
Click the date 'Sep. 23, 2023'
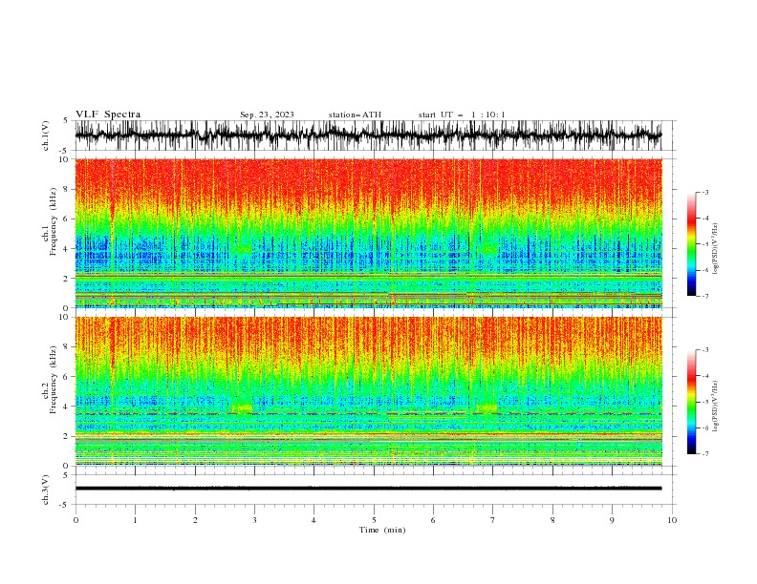point(267,115)
